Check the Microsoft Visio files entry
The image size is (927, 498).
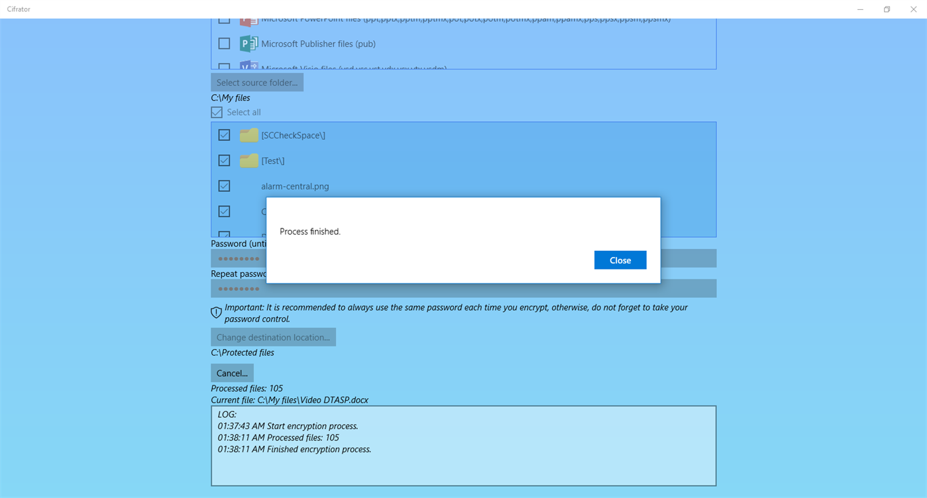[x=224, y=68]
